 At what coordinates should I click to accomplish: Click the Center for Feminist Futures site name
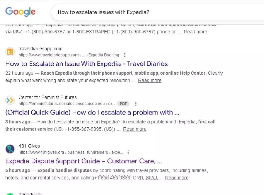48,97
